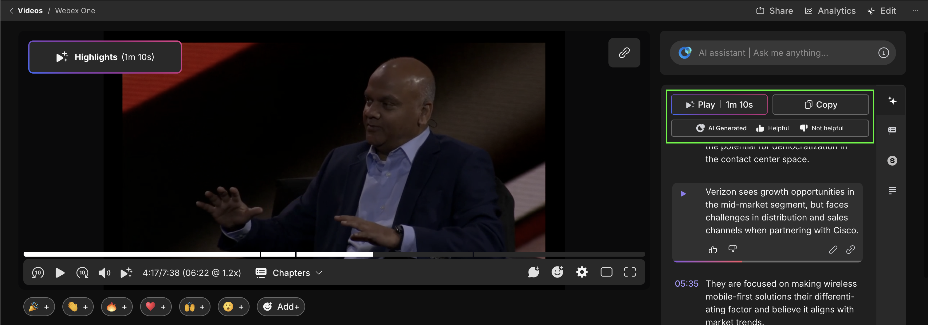Add red heart reaction
This screenshot has height=325, width=928.
click(x=156, y=307)
